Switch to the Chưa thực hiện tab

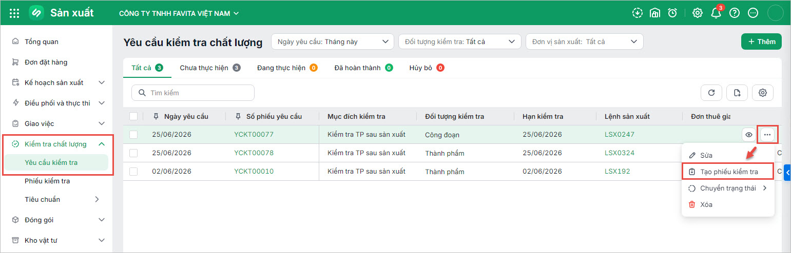(x=210, y=68)
